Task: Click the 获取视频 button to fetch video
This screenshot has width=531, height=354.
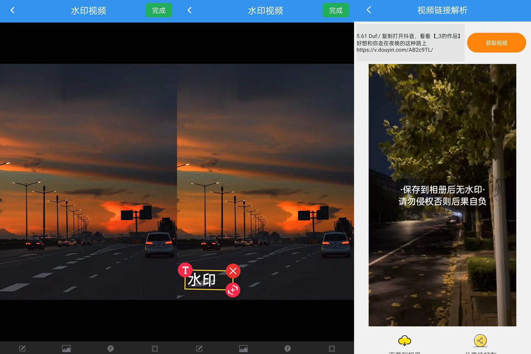Action: tap(497, 43)
